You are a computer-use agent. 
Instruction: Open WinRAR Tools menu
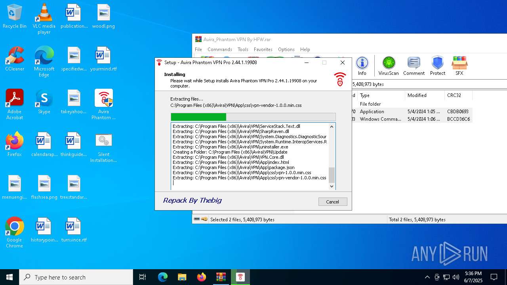[243, 49]
